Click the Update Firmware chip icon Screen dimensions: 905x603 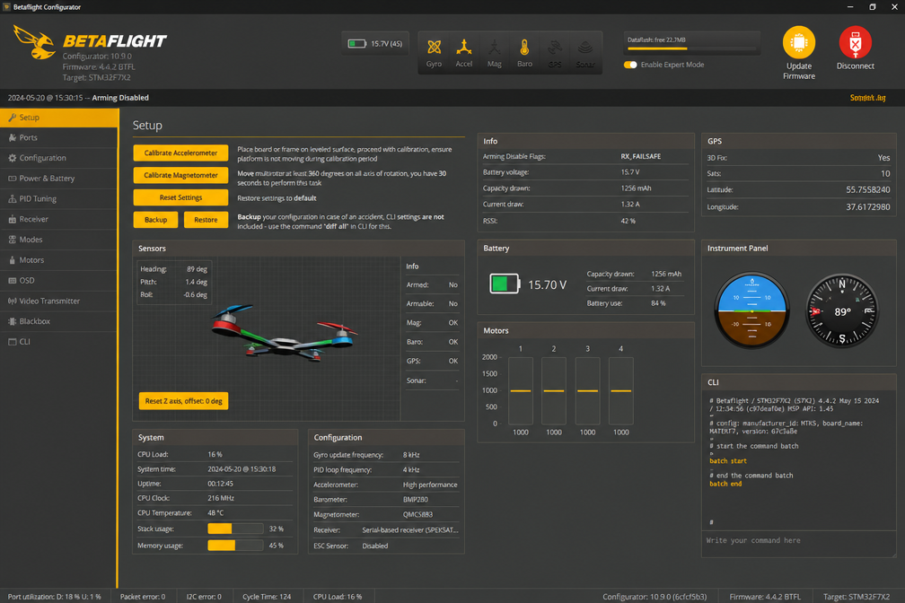coord(799,42)
